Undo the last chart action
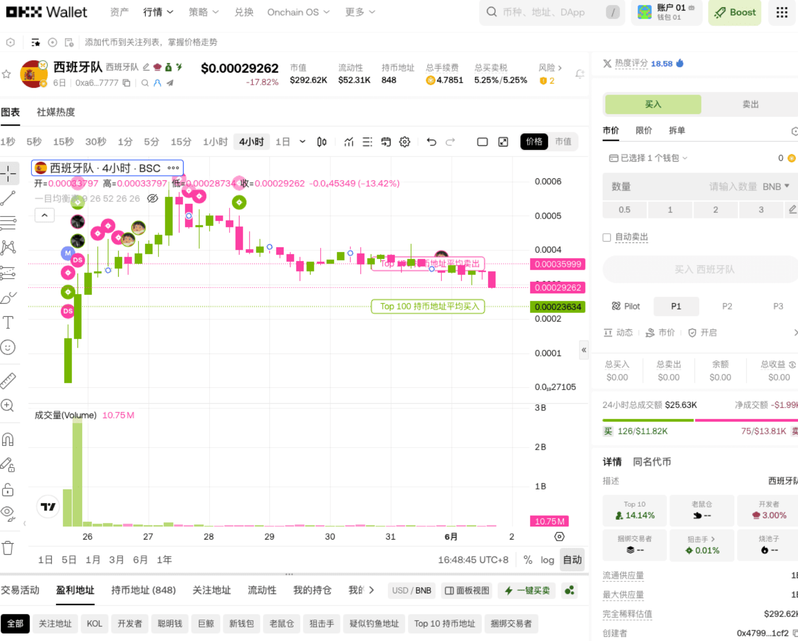The width and height of the screenshot is (798, 641). click(431, 142)
